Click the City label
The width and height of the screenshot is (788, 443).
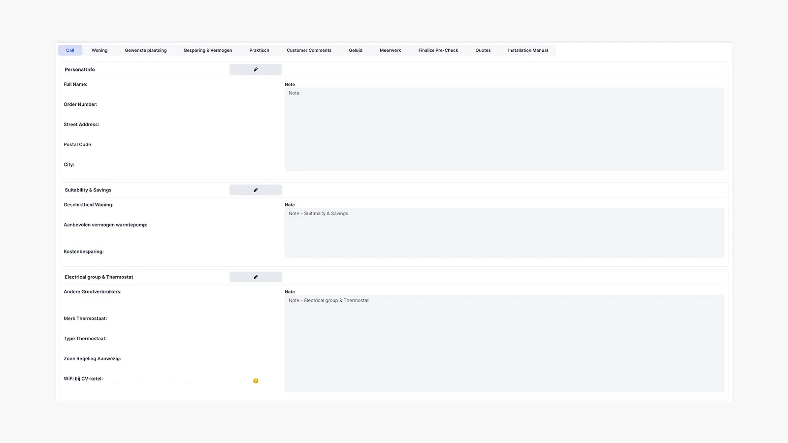click(69, 165)
